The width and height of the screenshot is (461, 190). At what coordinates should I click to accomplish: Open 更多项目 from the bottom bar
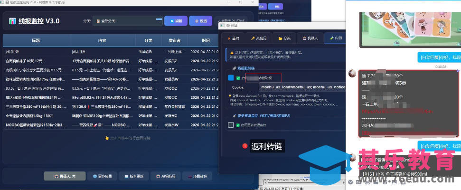[102, 176]
